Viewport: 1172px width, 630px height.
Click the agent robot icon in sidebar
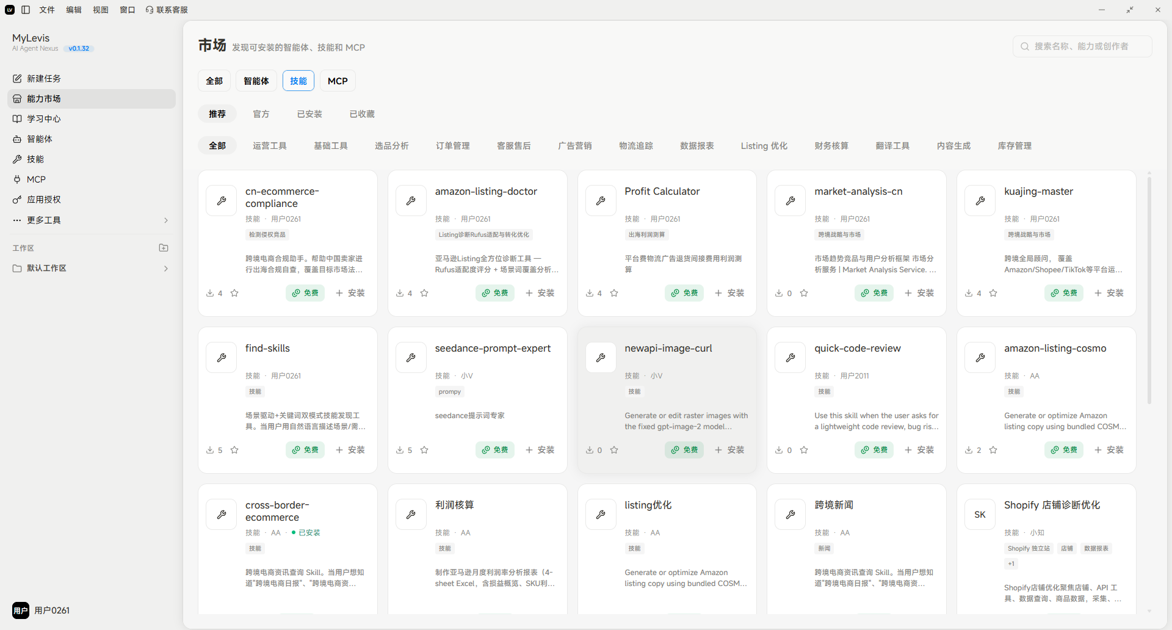coord(17,139)
